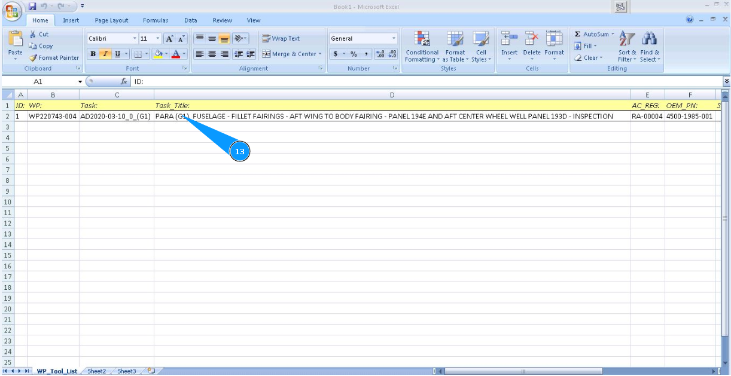
Task: Open Excel Help question mark
Action: pyautogui.click(x=690, y=20)
